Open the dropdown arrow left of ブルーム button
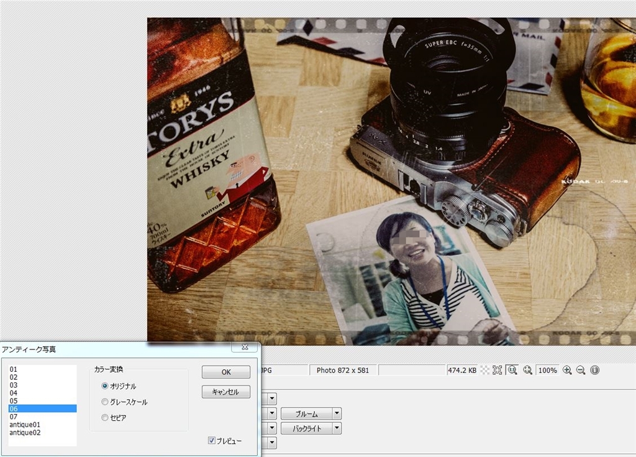636x457 pixels. point(272,413)
